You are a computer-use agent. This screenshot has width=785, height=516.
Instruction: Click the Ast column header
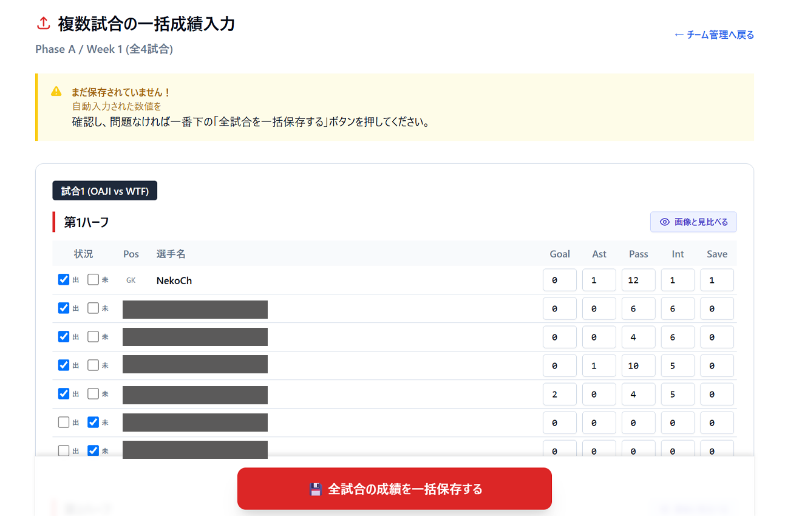[x=599, y=254]
